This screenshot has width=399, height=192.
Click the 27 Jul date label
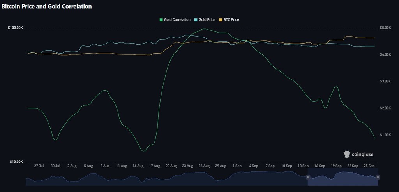(x=39, y=166)
